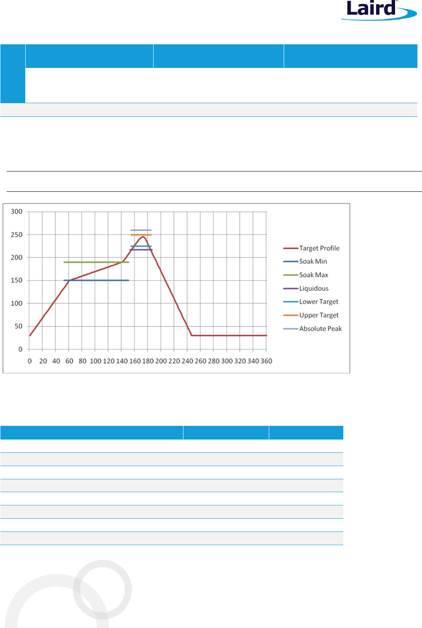Click the peak of the red Target Profile curve
This screenshot has width=422, height=628.
coord(143,237)
